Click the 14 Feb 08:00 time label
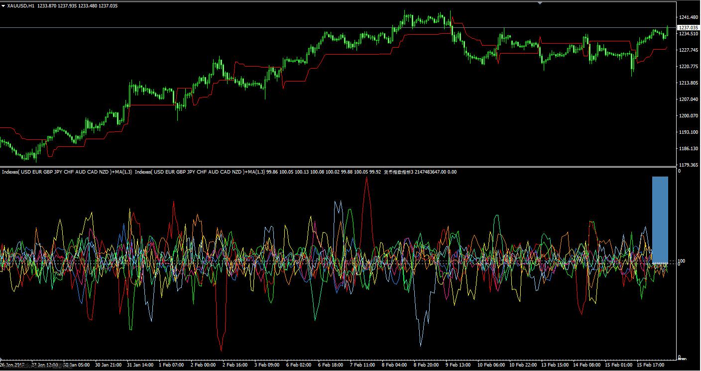Image resolution: width=701 pixels, height=371 pixels. (586, 365)
